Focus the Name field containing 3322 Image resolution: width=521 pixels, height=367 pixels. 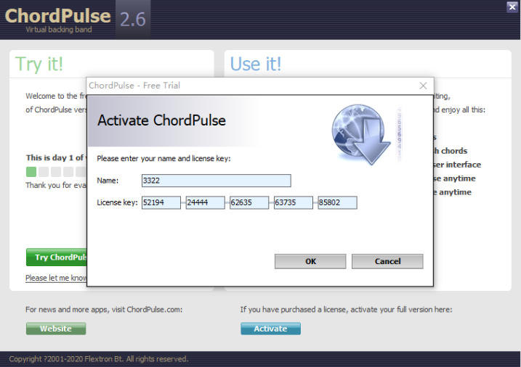pyautogui.click(x=217, y=181)
